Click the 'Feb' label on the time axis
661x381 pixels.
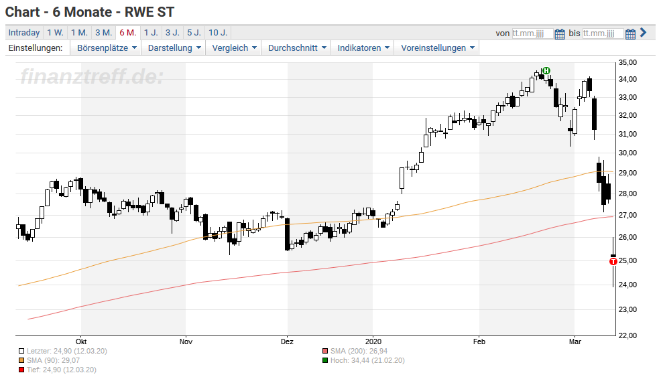479,341
